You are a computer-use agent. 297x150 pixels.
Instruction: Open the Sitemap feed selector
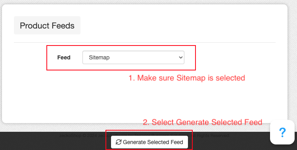pyautogui.click(x=133, y=57)
